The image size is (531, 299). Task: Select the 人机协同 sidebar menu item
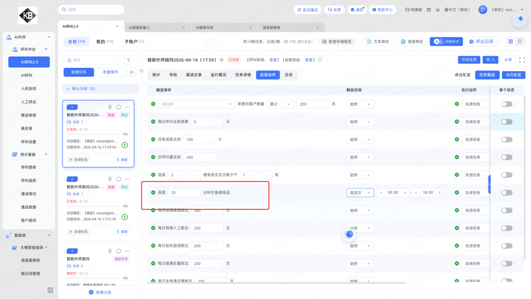click(x=29, y=89)
